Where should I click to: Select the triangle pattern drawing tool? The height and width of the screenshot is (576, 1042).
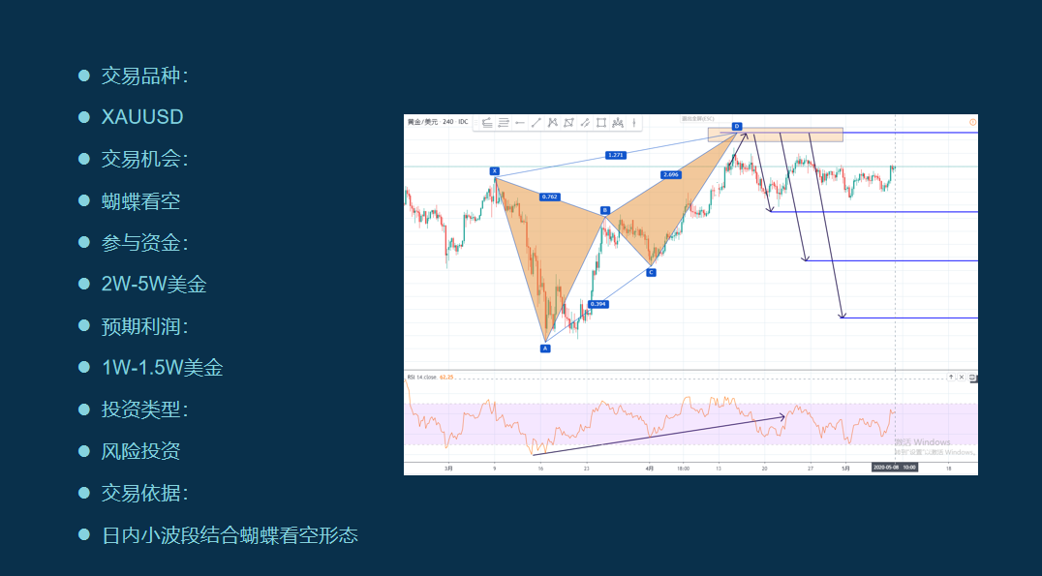568,122
